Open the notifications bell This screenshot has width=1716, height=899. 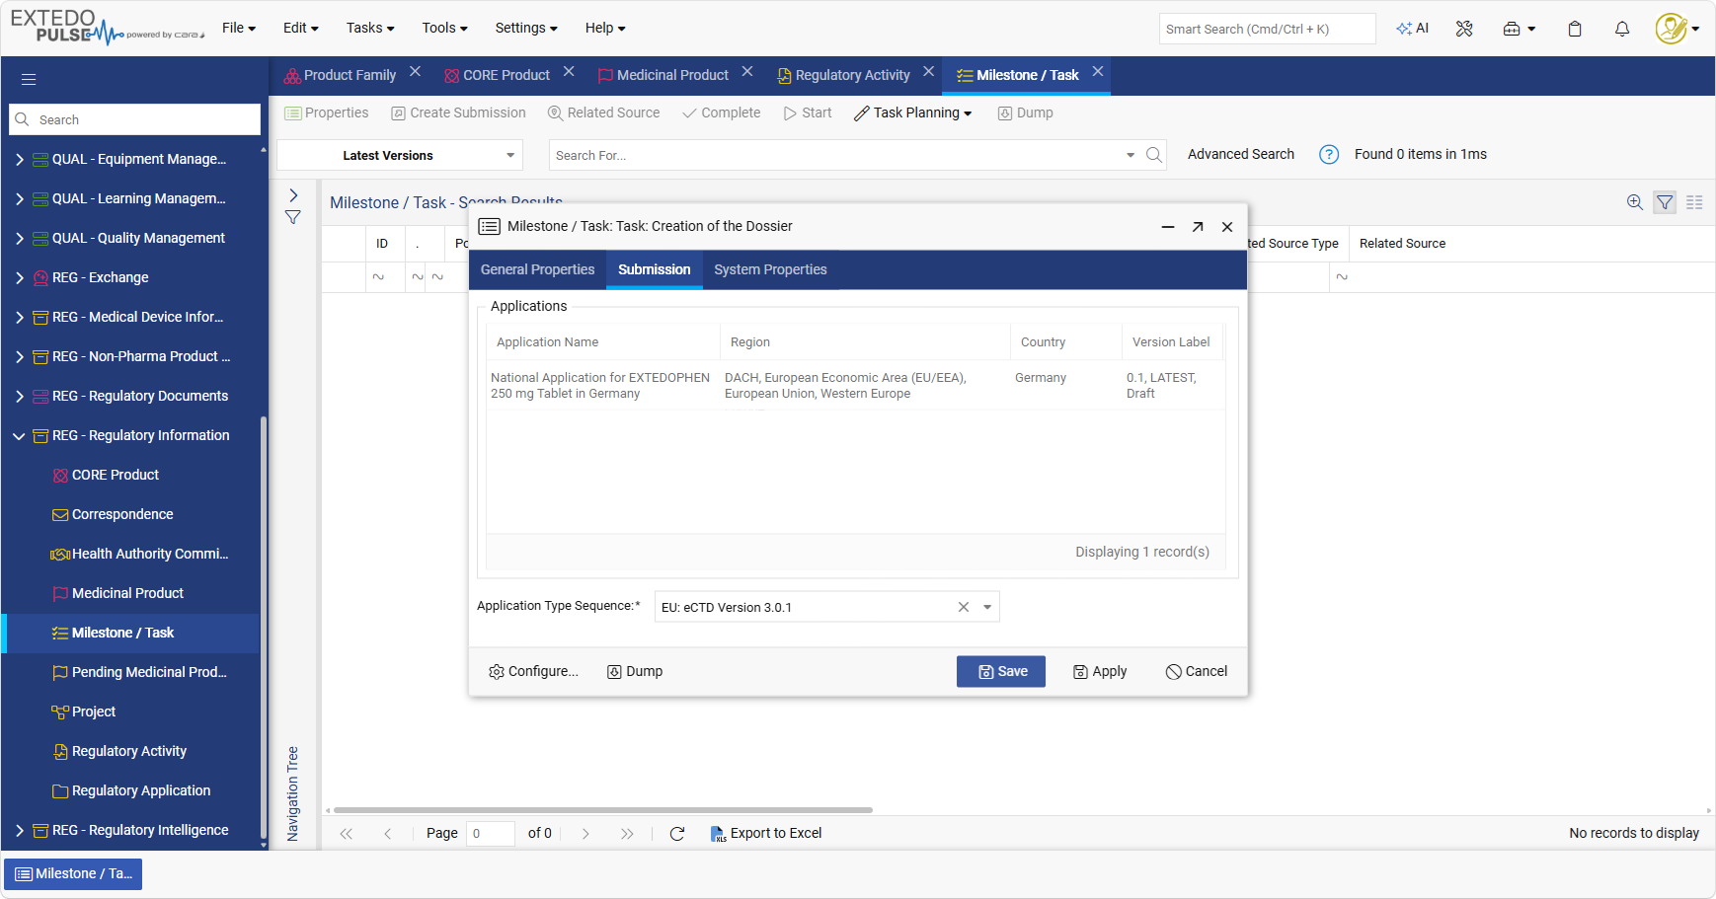1622,29
